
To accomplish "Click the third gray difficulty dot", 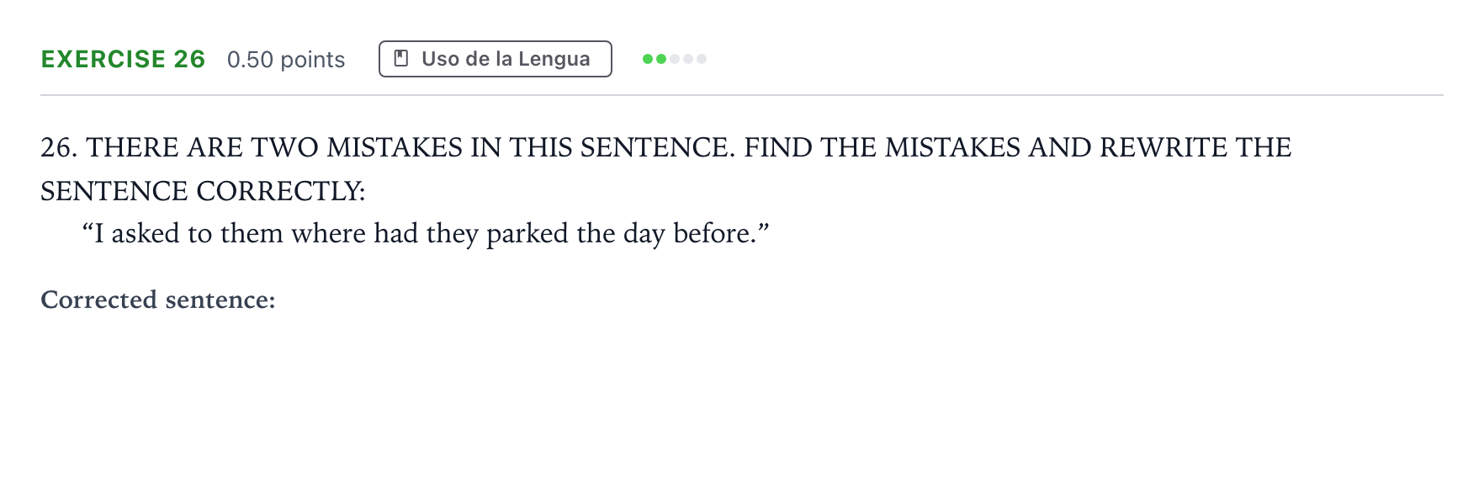I will coord(674,59).
